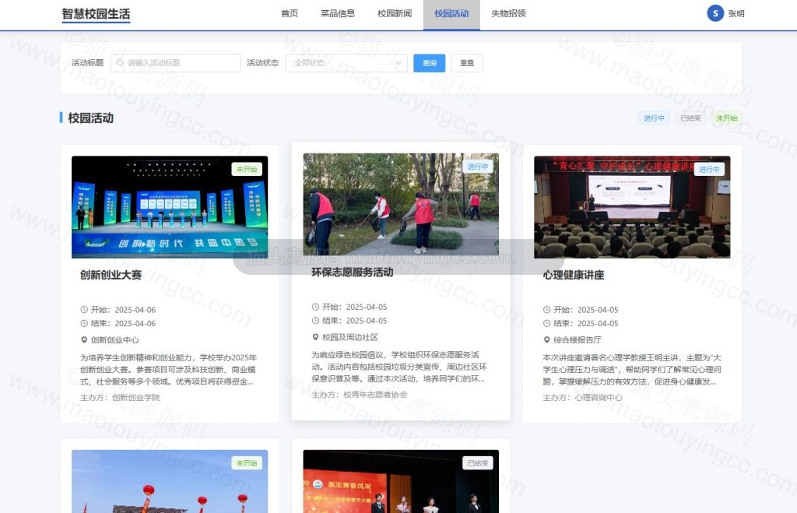Click start clock icon on 创新创业大赛 card
This screenshot has height=513, width=797.
click(84, 310)
